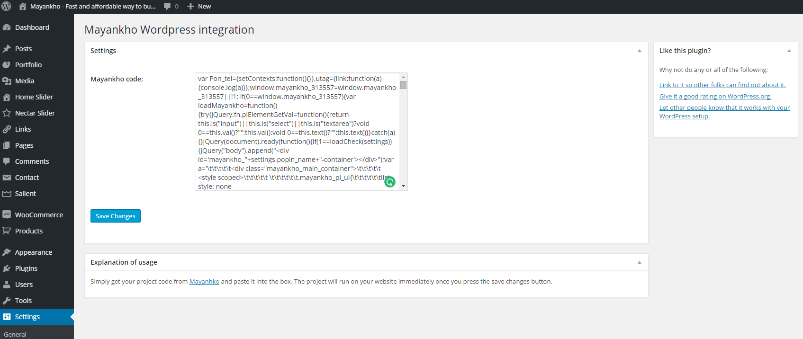Open the Products menu

[x=37, y=231]
